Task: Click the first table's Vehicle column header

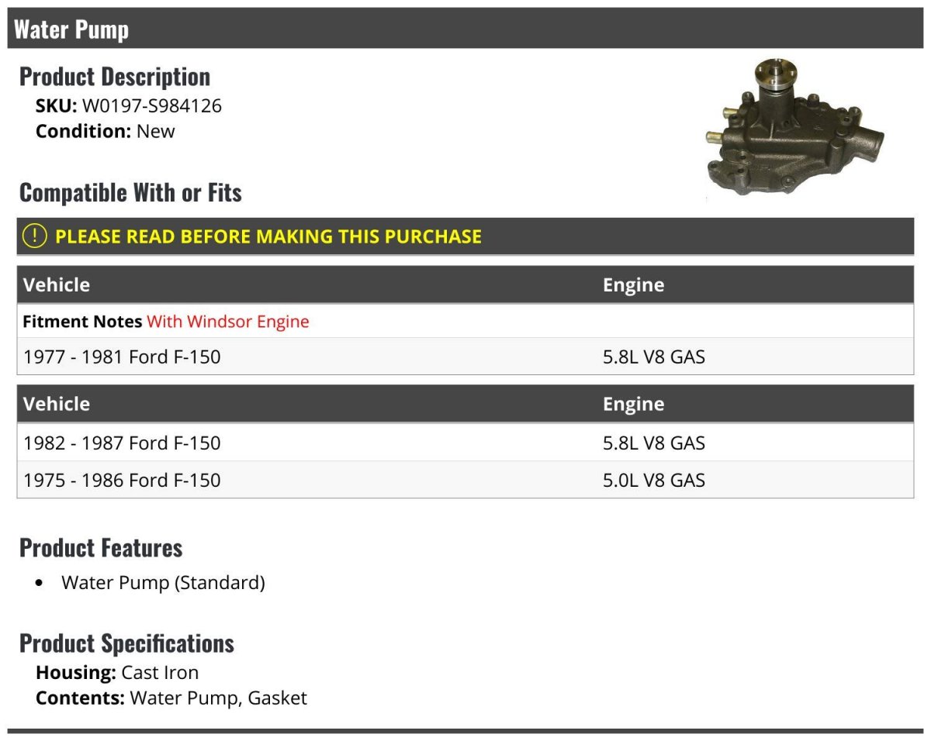Action: pyautogui.click(x=57, y=284)
